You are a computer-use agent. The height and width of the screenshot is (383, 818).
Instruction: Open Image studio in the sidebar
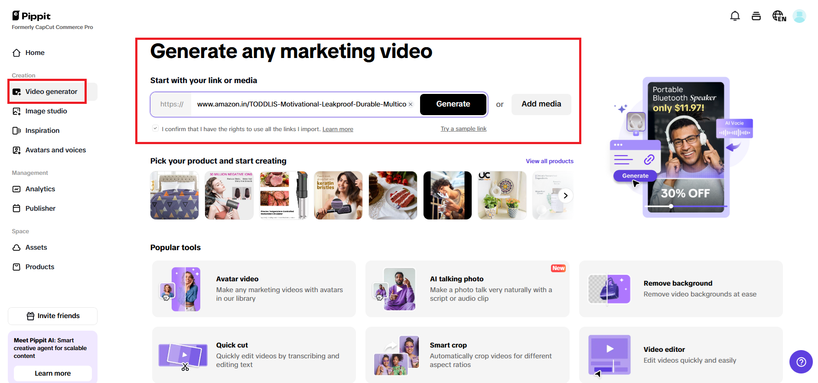pyautogui.click(x=52, y=111)
